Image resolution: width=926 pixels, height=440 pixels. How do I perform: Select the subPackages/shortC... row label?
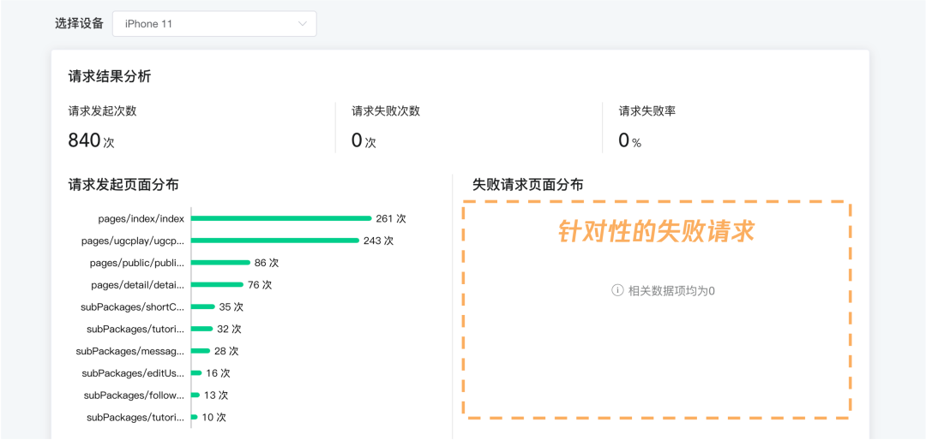click(x=132, y=306)
